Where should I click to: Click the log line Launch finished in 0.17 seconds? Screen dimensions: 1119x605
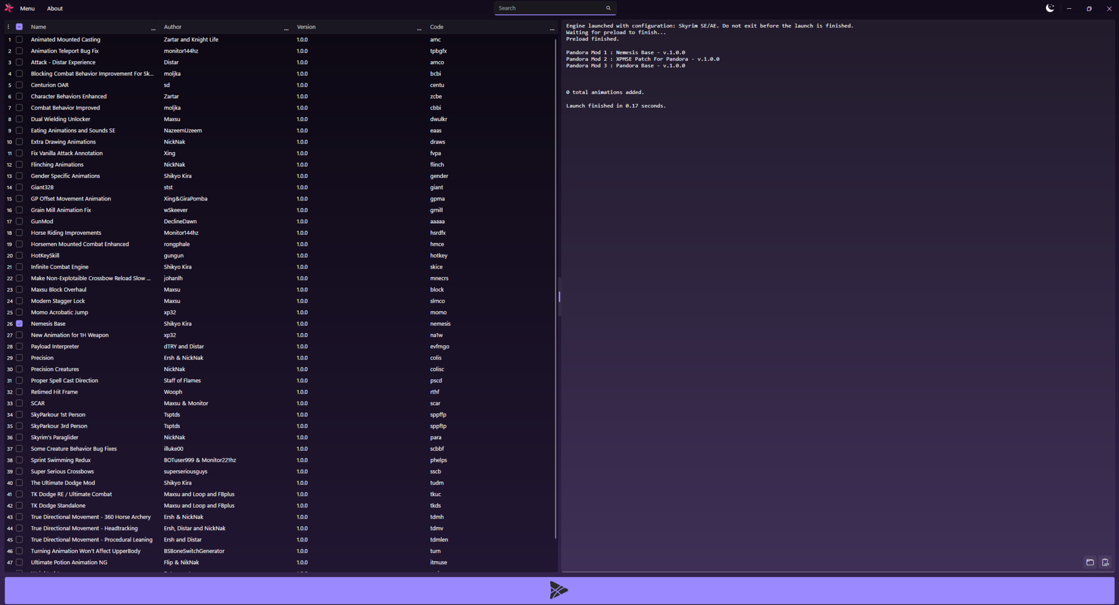[615, 105]
